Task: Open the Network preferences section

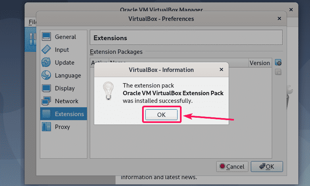Action: coord(66,101)
